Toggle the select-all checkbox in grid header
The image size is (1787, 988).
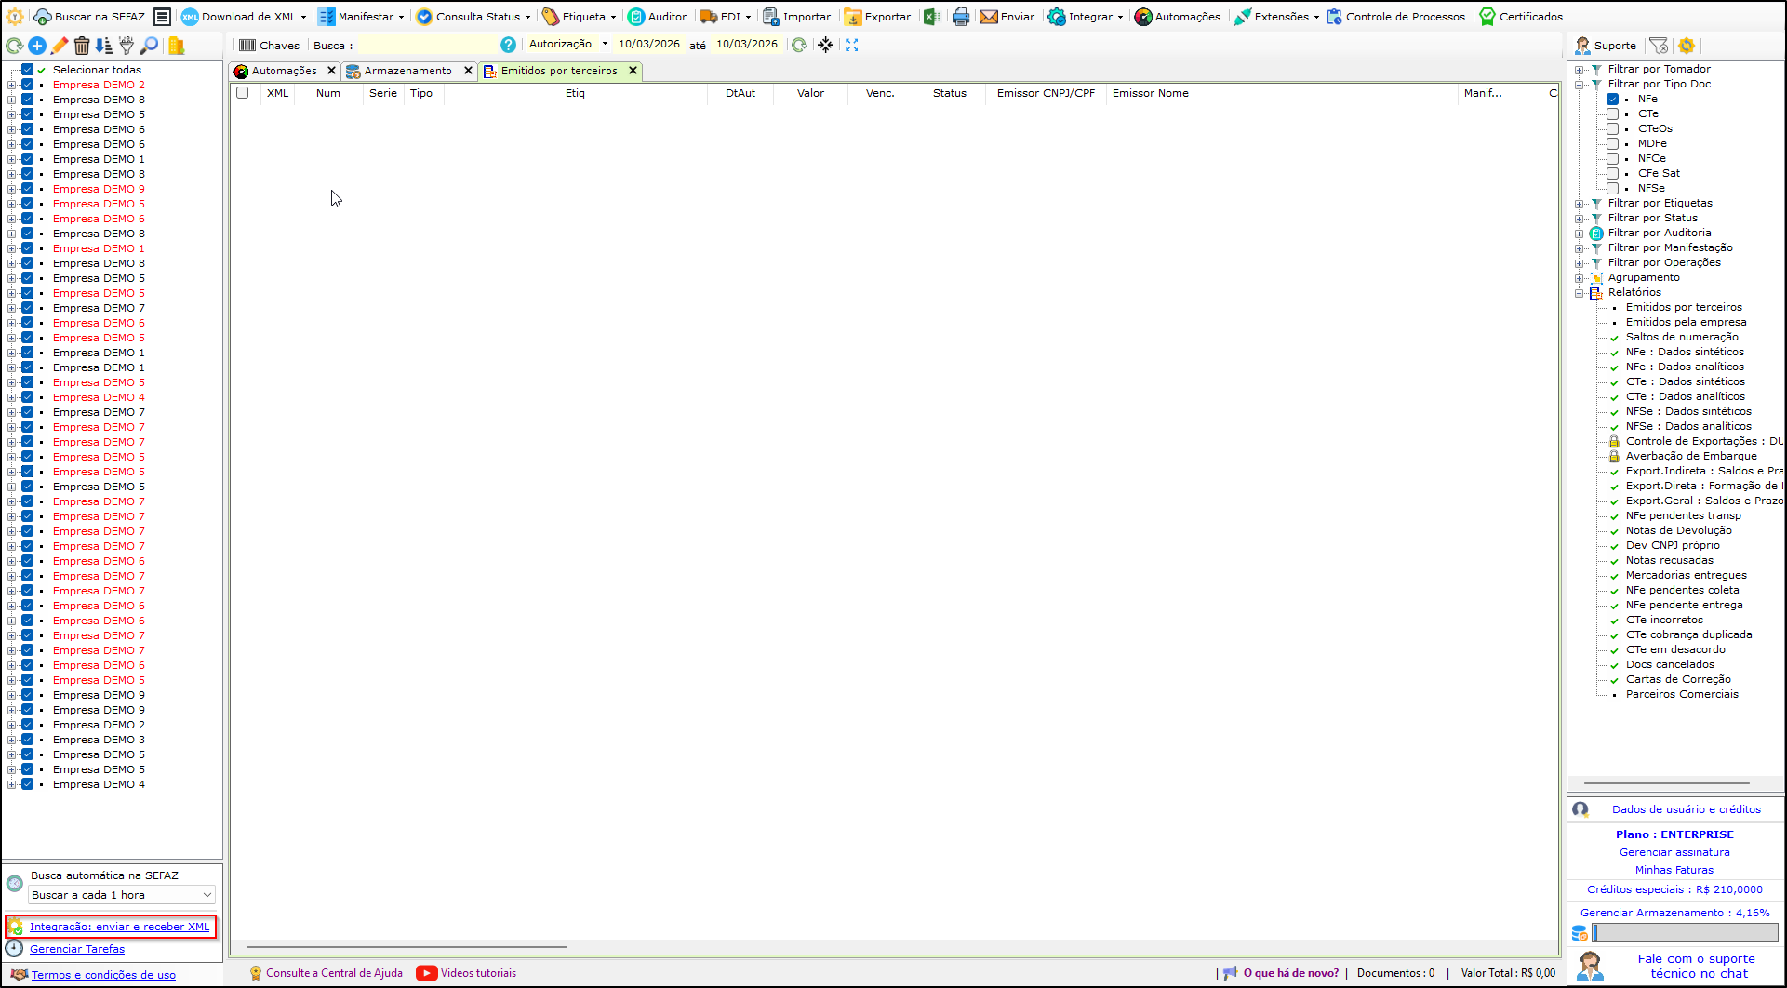243,93
